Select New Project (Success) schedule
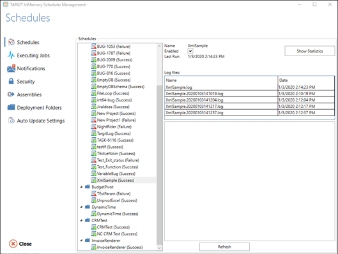338x254 pixels. [x=116, y=113]
